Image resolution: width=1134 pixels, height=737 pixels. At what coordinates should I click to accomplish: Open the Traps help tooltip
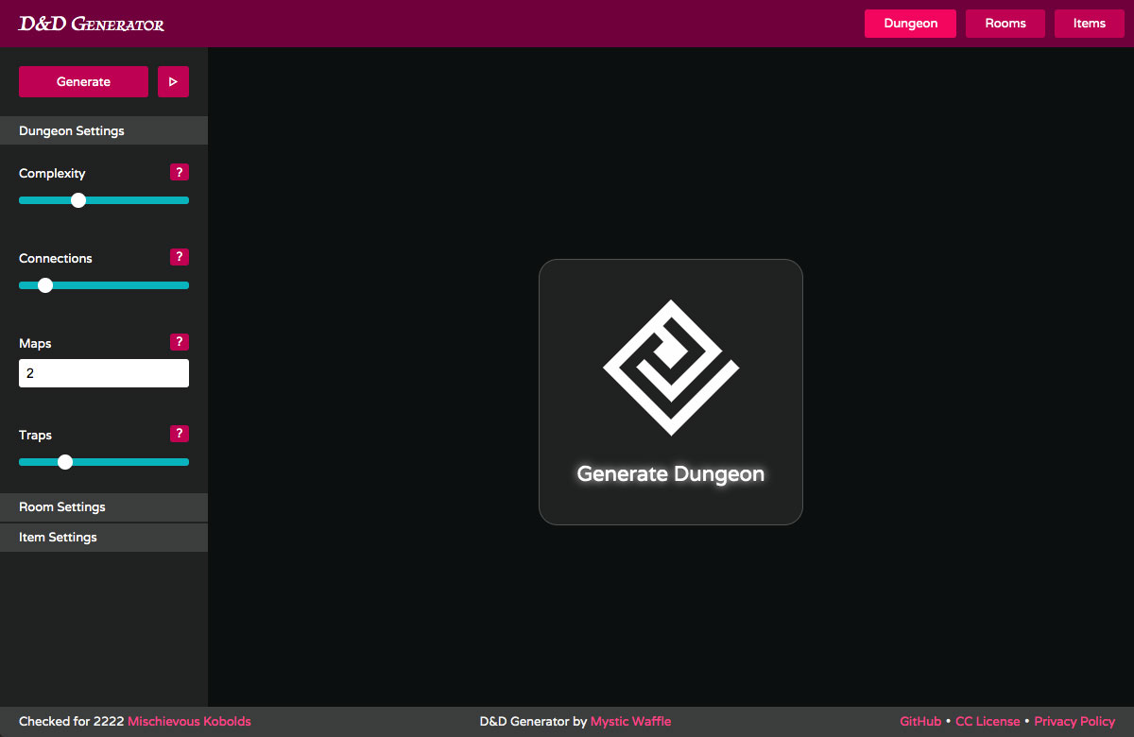[179, 433]
